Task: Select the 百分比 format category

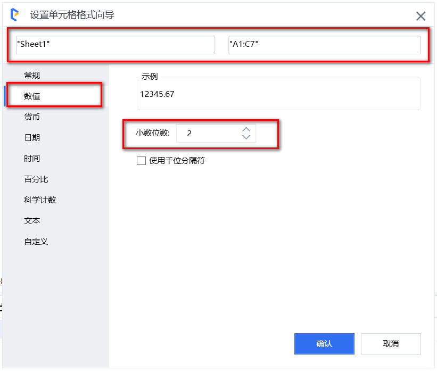Action: point(56,179)
